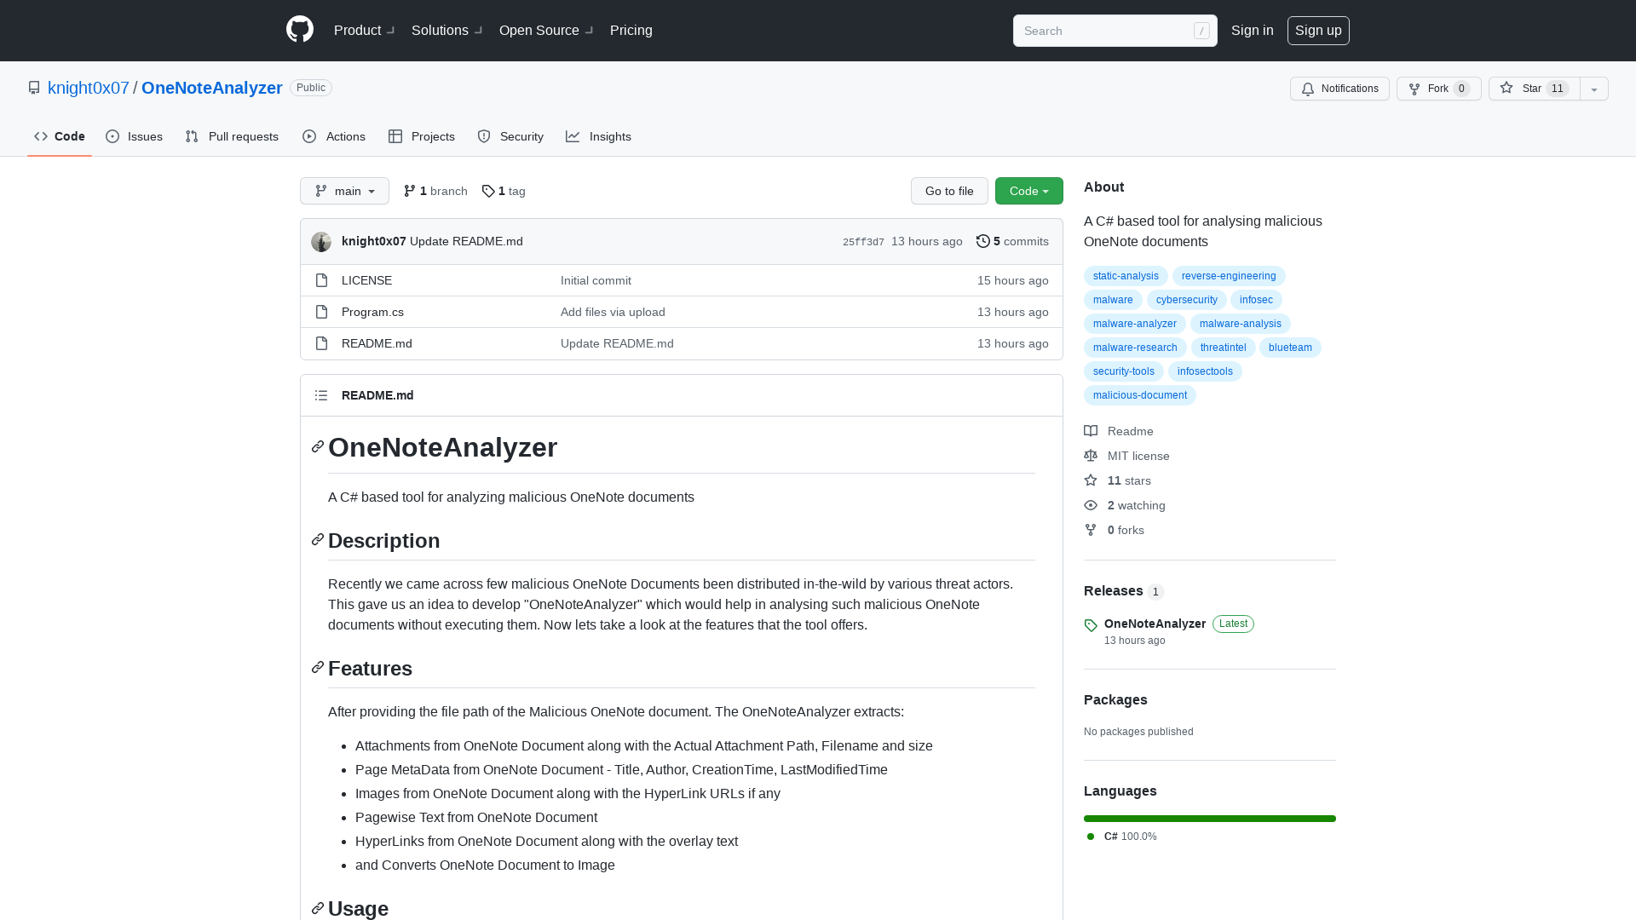Screen dimensions: 1636x920
Task: Click the release tag icon beside OneNoteAnalyzer release
Action: coord(1091,625)
